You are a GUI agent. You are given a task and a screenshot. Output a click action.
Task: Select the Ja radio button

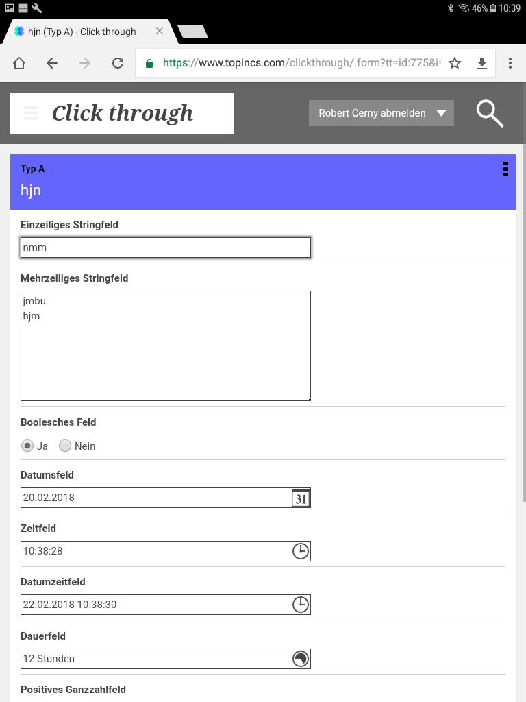[27, 446]
